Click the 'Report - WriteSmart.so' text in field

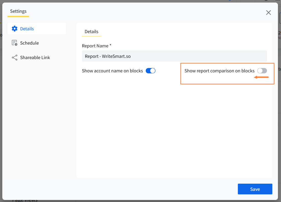pyautogui.click(x=108, y=56)
